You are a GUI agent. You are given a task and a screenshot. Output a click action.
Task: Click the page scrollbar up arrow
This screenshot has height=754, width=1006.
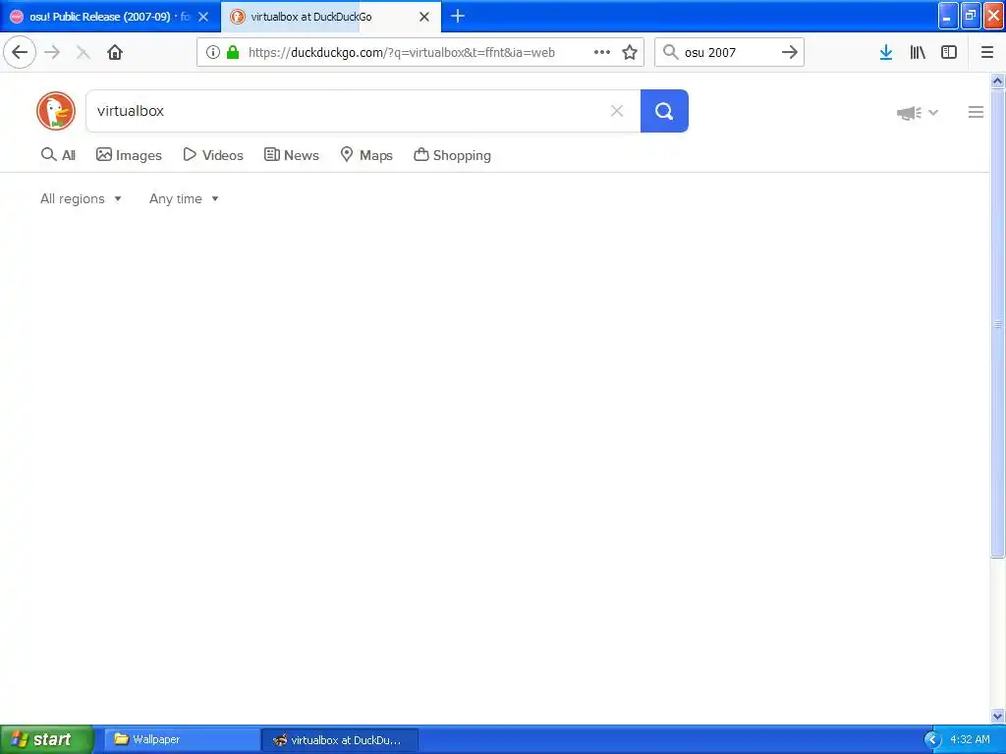997,81
